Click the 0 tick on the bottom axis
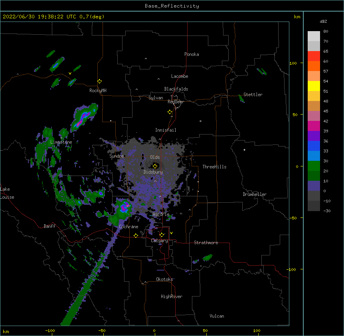This screenshot has width=344, height=336. point(154,330)
